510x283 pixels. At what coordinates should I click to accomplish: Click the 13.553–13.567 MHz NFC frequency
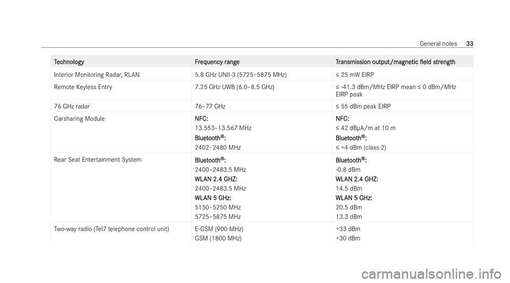point(223,128)
